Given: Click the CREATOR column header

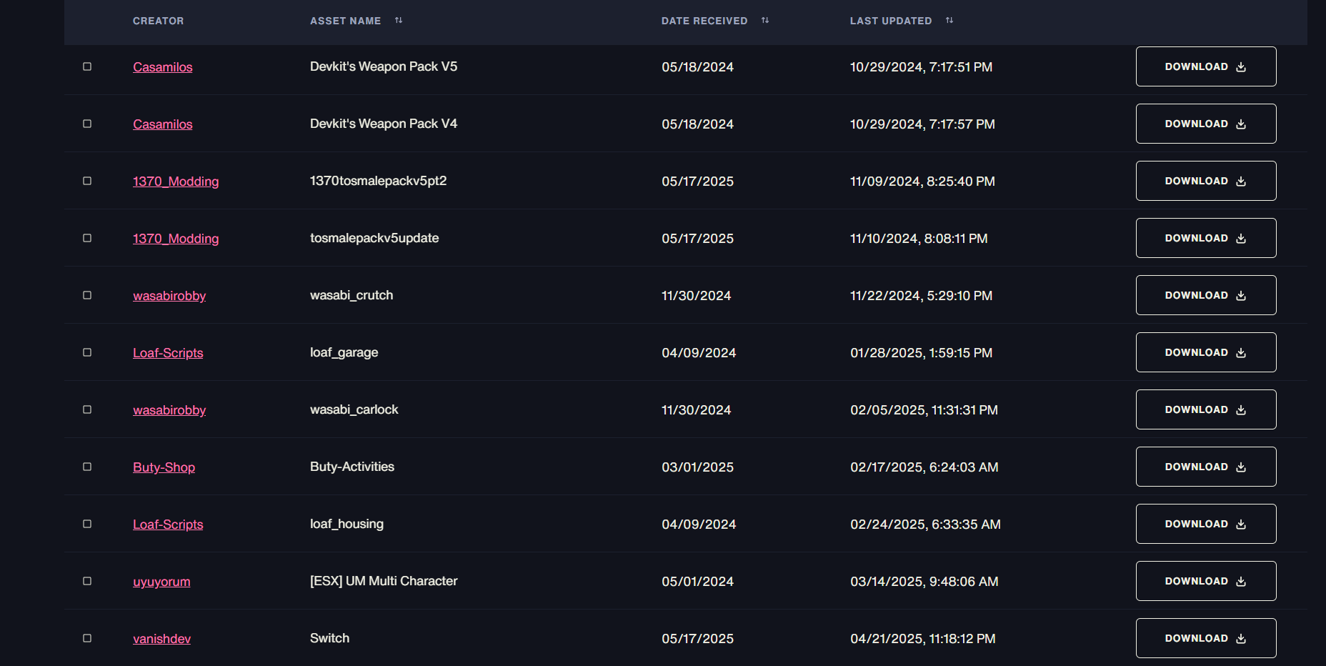Looking at the screenshot, I should pyautogui.click(x=158, y=21).
